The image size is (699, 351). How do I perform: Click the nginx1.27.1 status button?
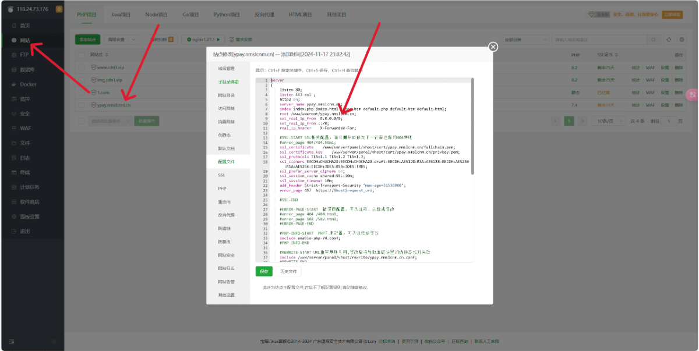point(203,40)
